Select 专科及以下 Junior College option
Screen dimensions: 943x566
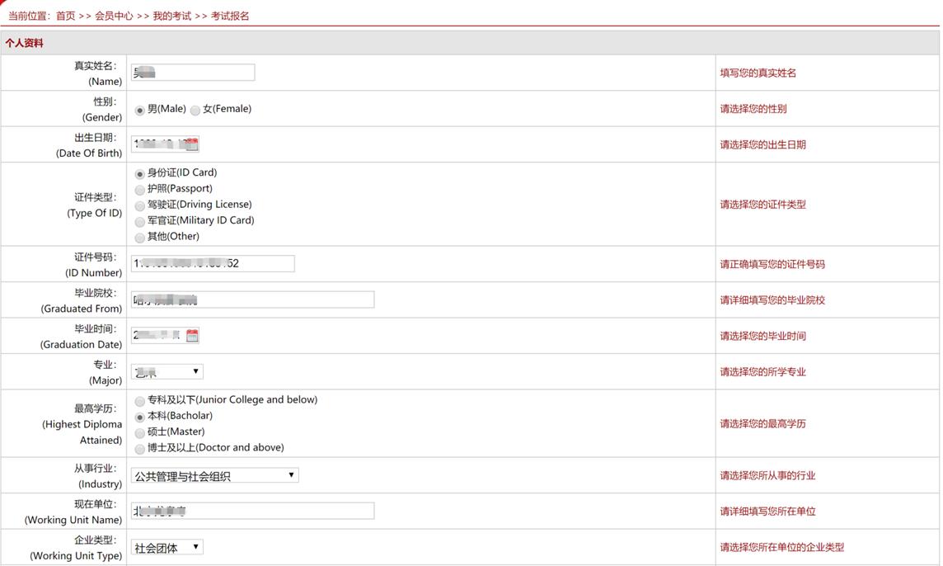click(x=139, y=401)
